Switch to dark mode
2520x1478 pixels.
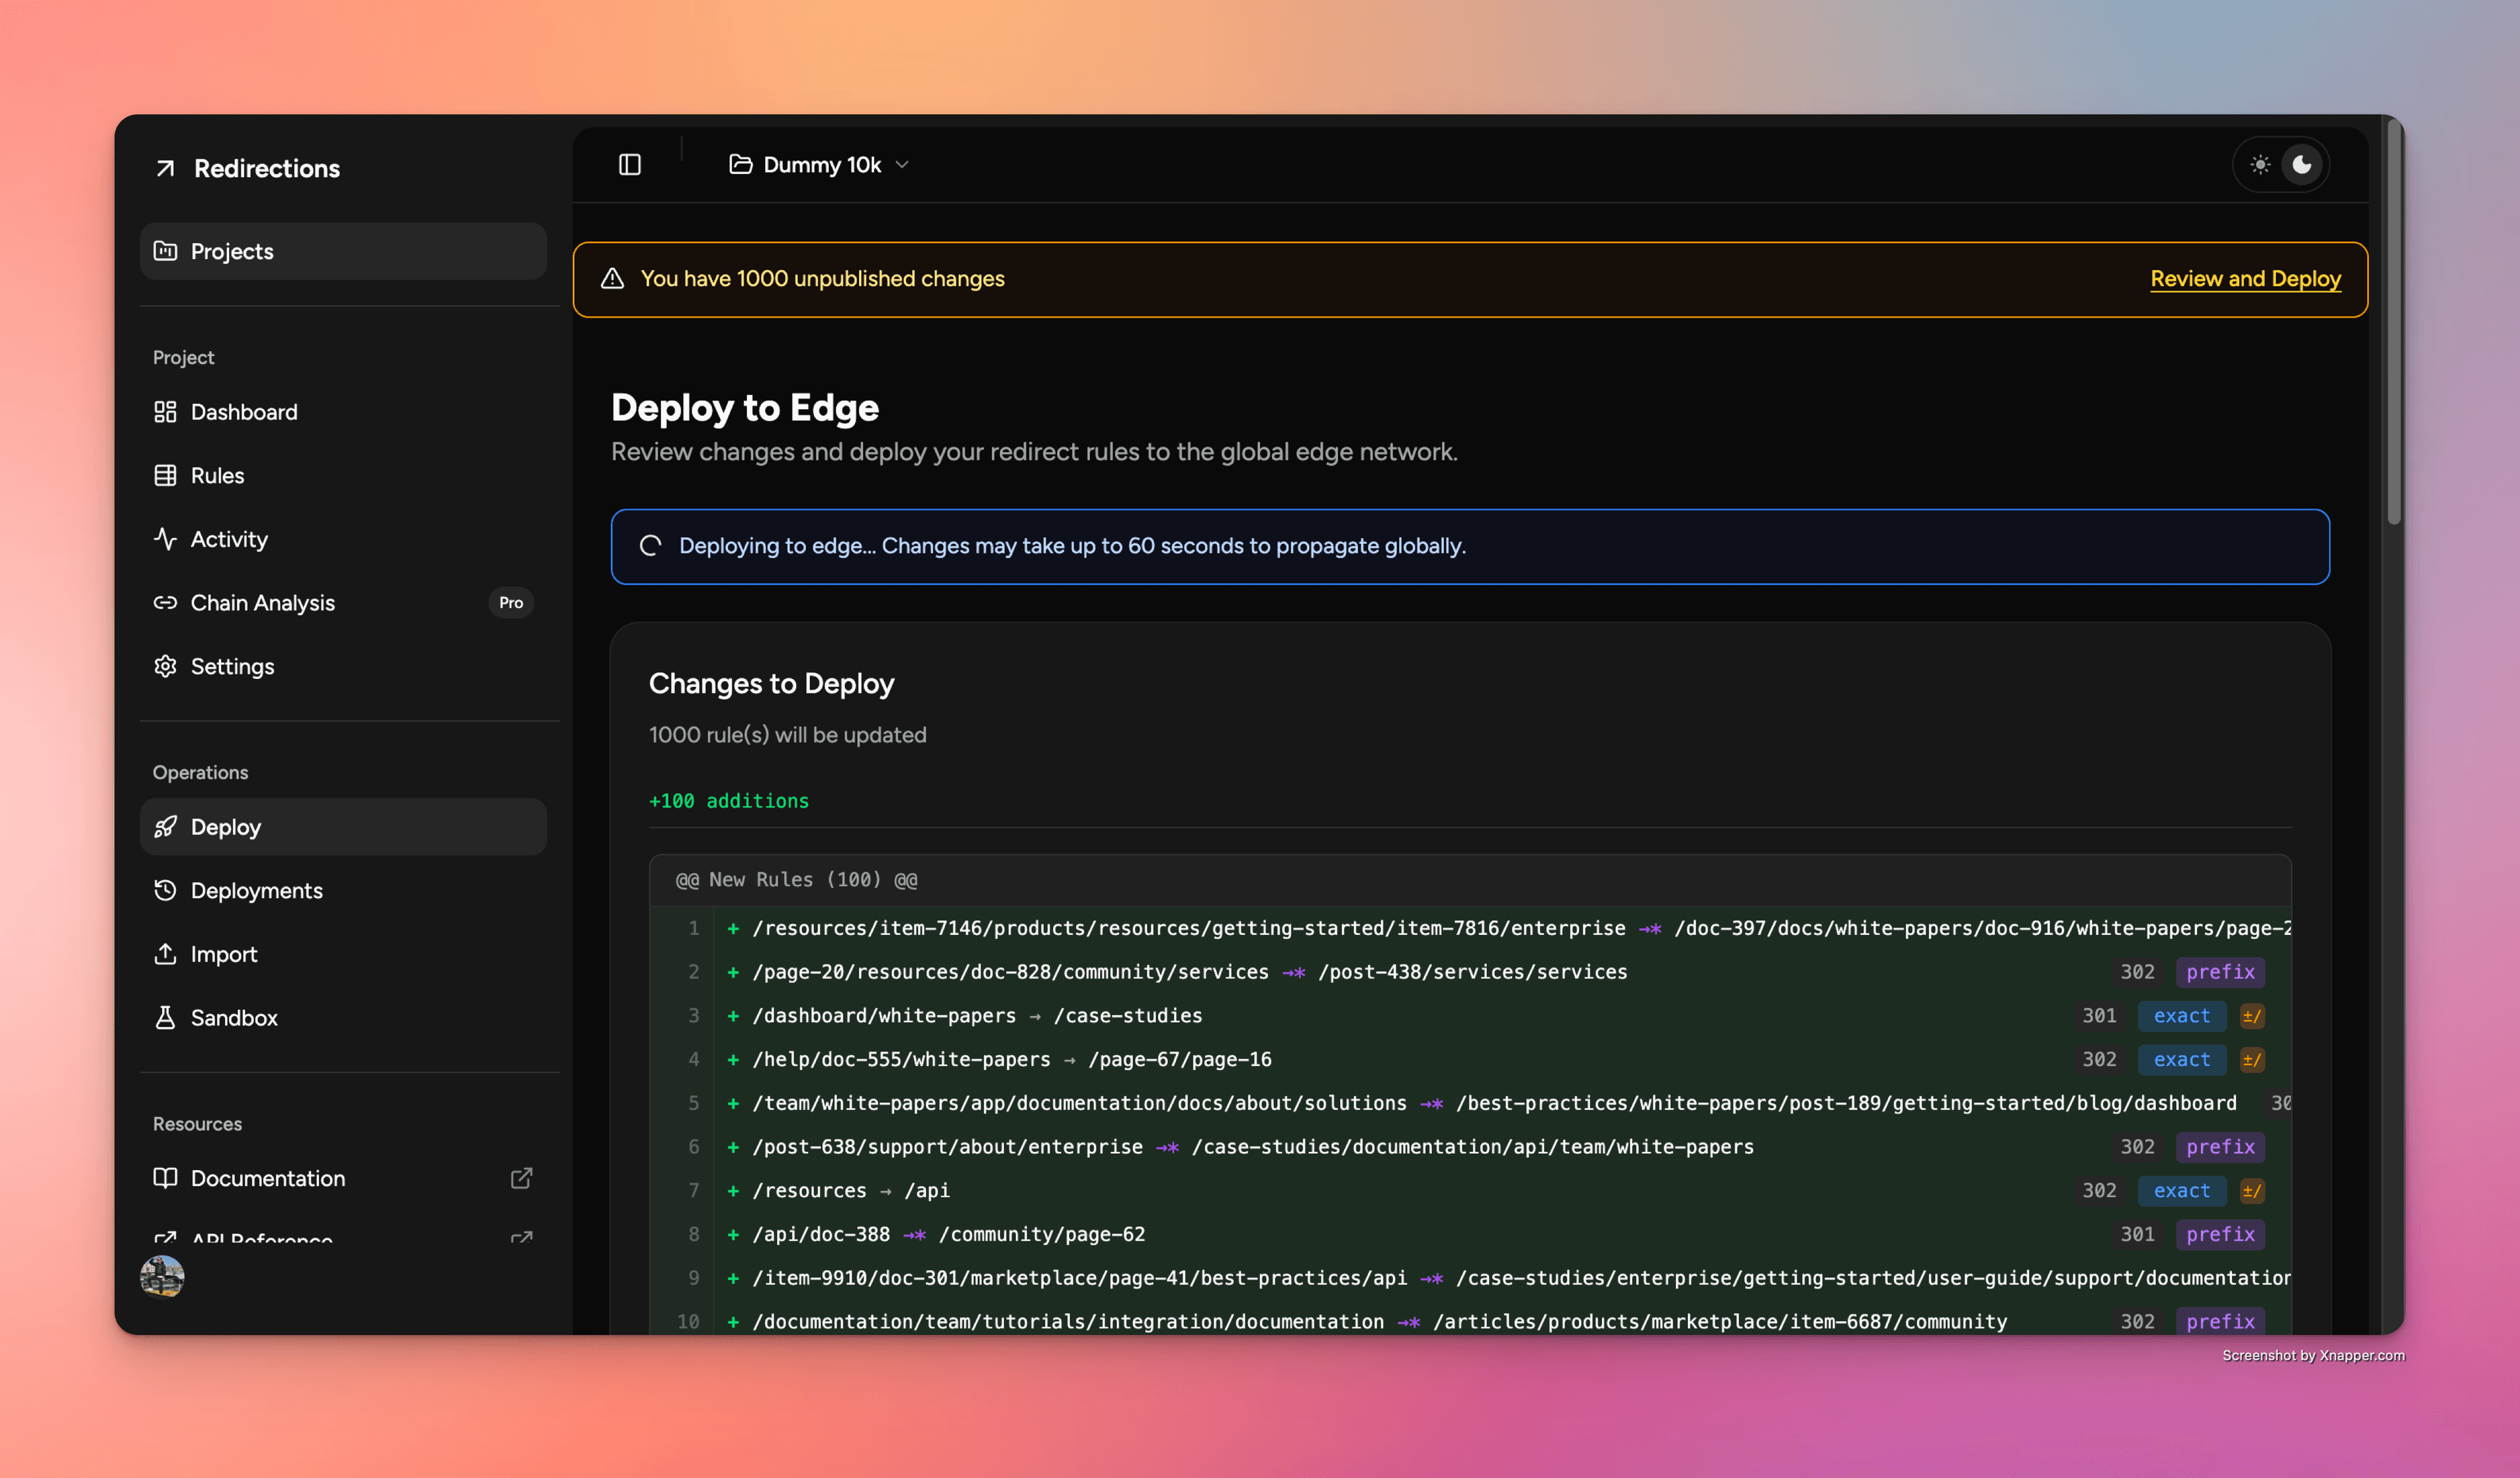2302,164
